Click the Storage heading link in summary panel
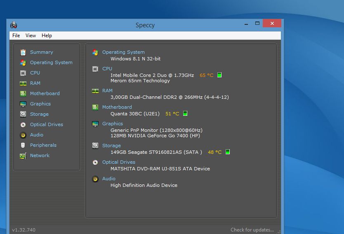Image resolution: width=344 pixels, height=234 pixels. click(x=111, y=146)
